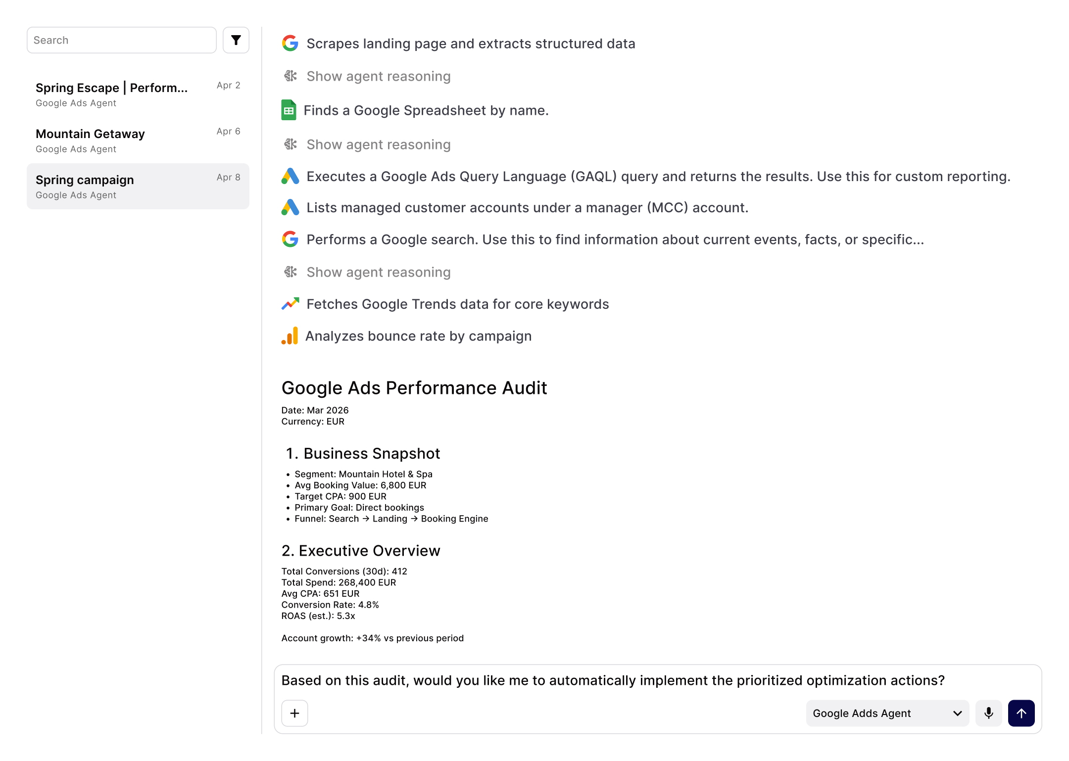Expand Show agent reasoning below Spreadsheet step
Viewport: 1069px width, 761px height.
(378, 144)
